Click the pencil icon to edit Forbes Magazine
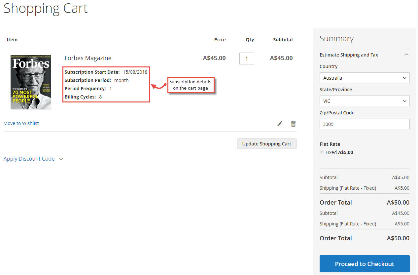418x275 pixels. point(280,123)
